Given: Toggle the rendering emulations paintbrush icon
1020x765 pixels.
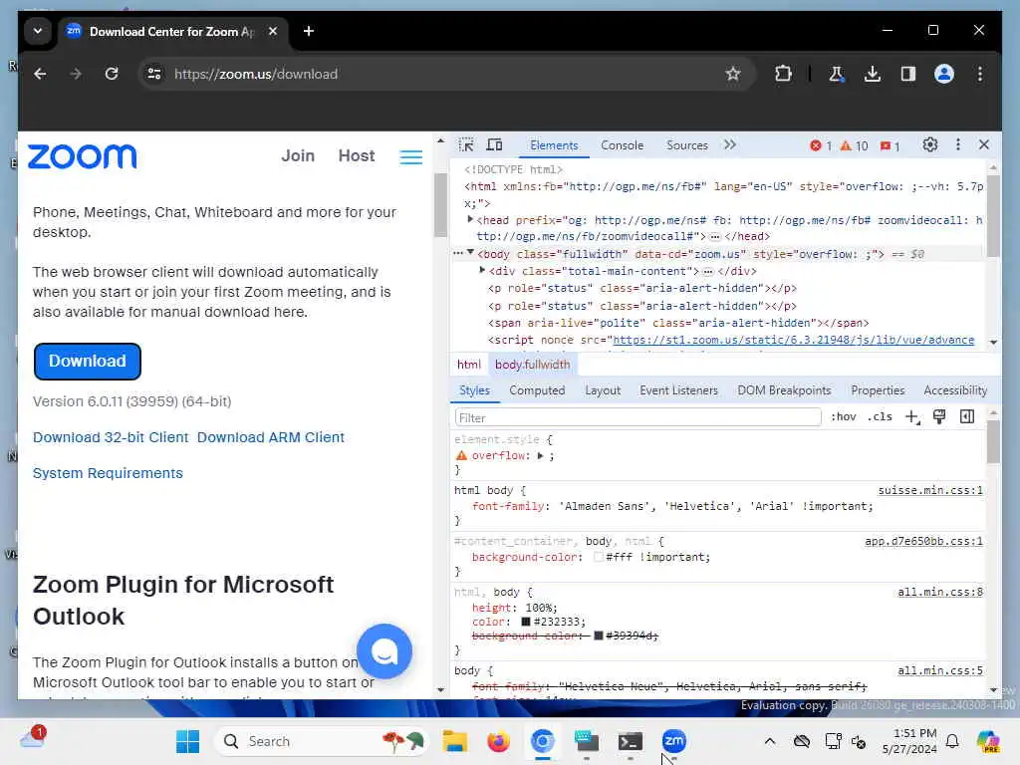Looking at the screenshot, I should coord(938,417).
